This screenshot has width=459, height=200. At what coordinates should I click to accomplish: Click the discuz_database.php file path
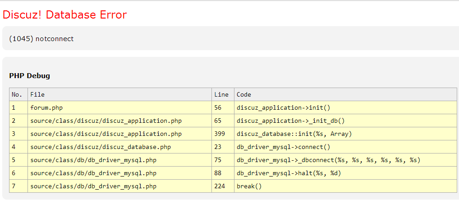[101, 147]
